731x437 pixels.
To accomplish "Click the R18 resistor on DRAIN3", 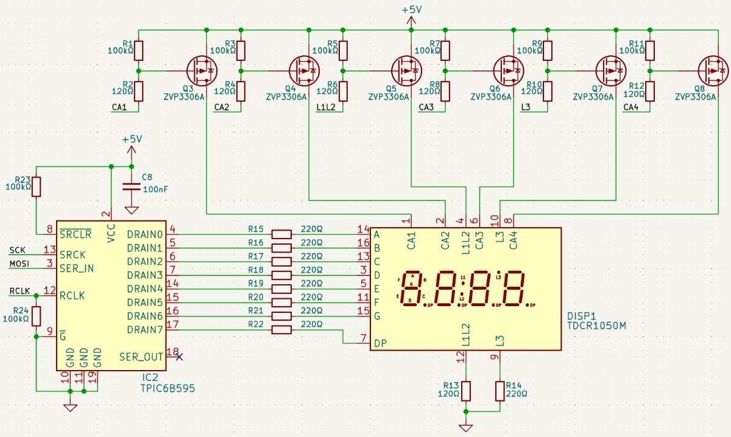I will [x=281, y=275].
